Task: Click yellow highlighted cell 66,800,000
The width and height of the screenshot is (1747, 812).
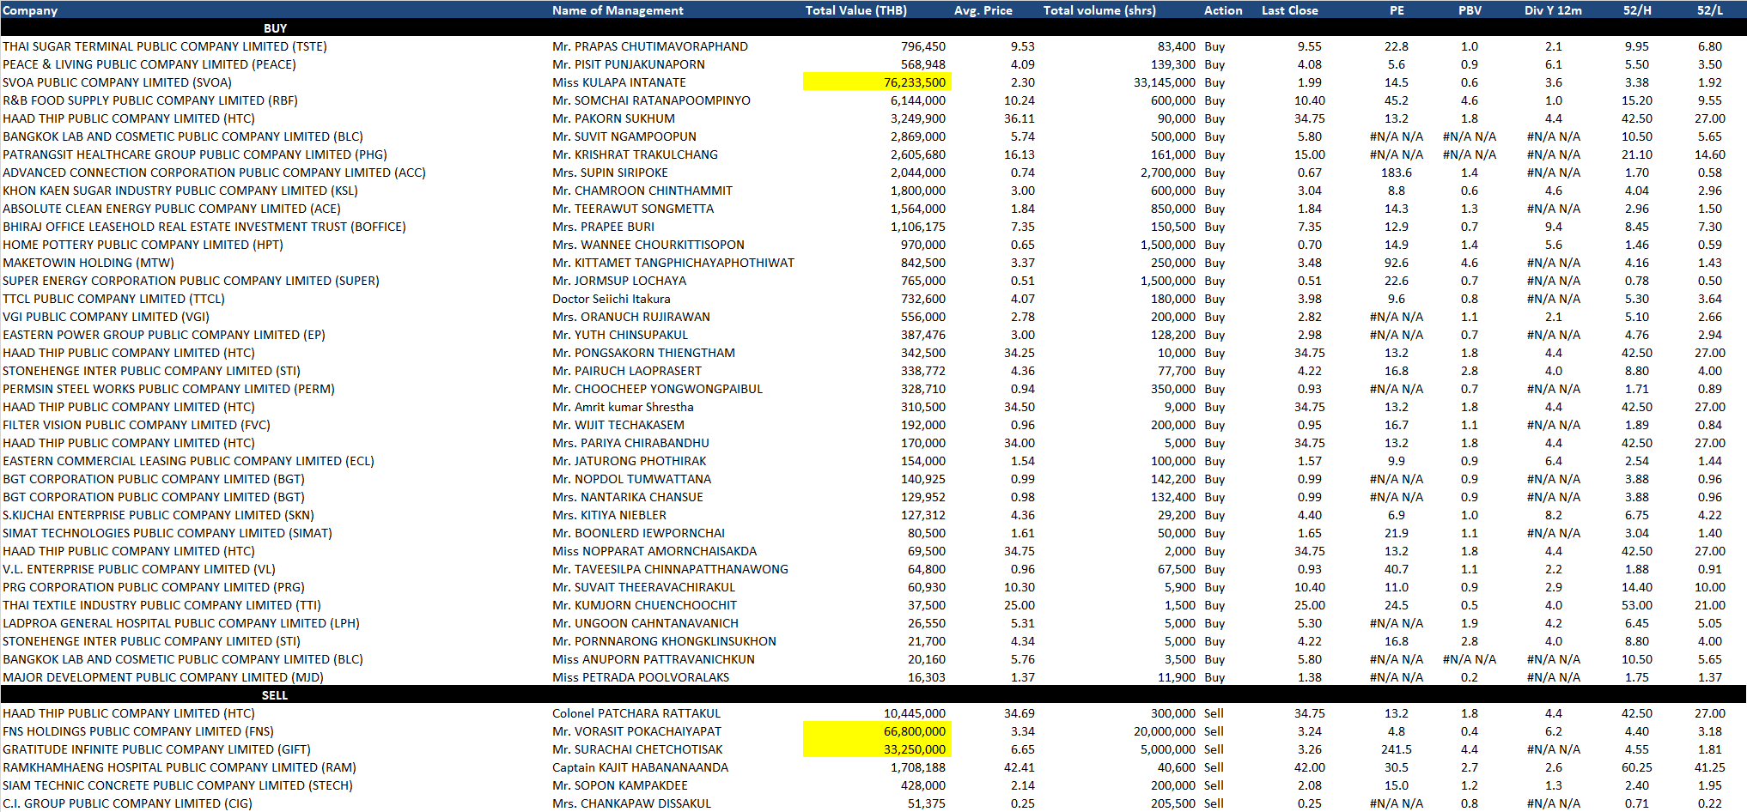Action: pyautogui.click(x=877, y=731)
